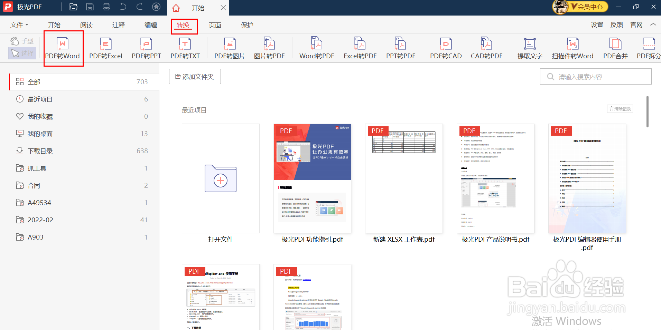Open 我的桌面 in the sidebar

84,134
